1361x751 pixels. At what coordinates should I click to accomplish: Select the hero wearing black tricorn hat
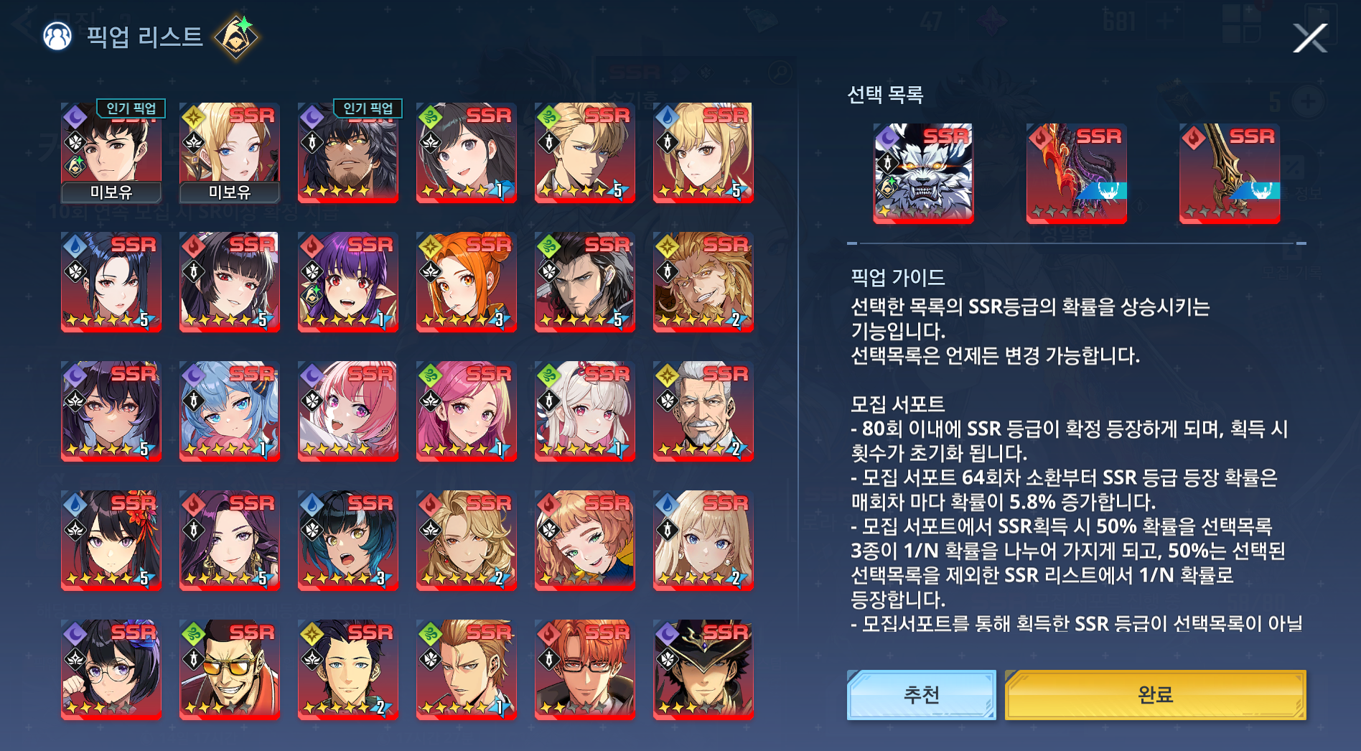(703, 670)
